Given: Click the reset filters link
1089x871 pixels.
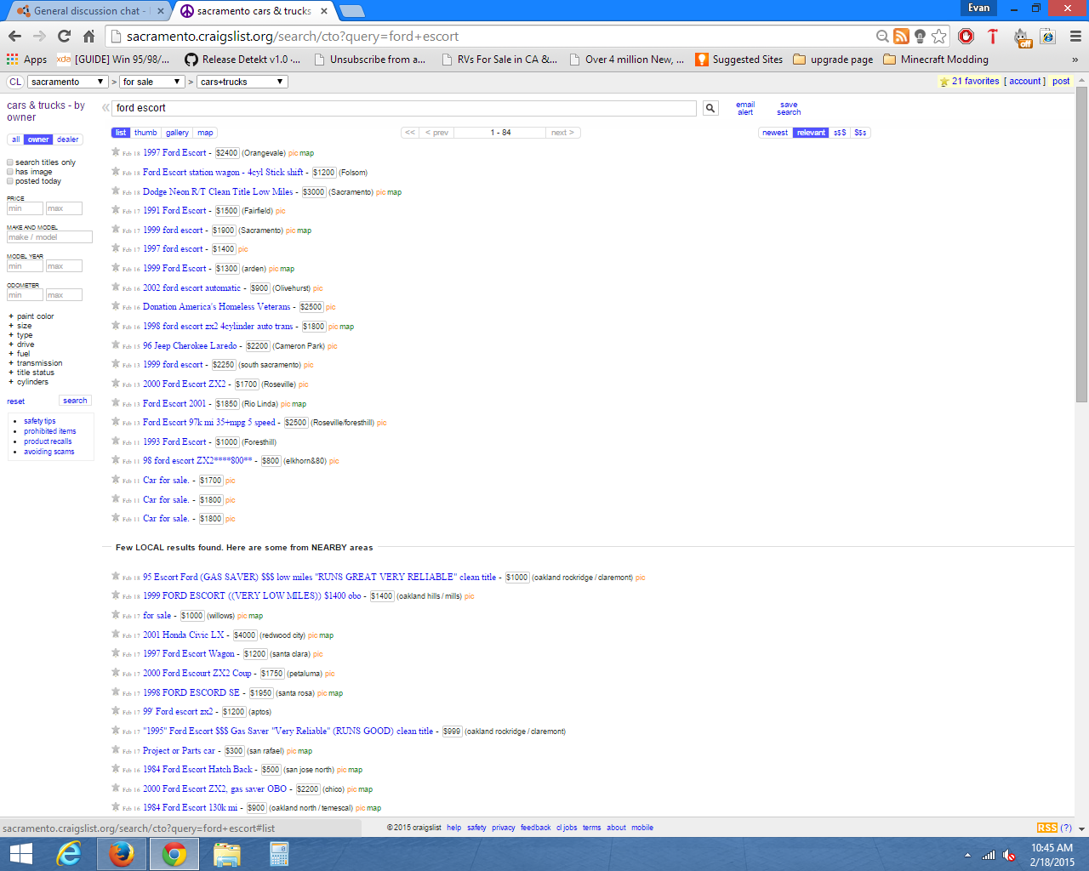Looking at the screenshot, I should tap(16, 401).
